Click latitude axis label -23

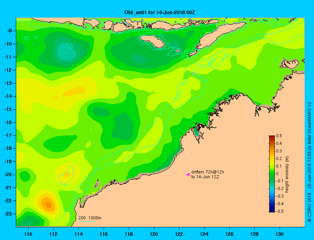[x=8, y=214]
